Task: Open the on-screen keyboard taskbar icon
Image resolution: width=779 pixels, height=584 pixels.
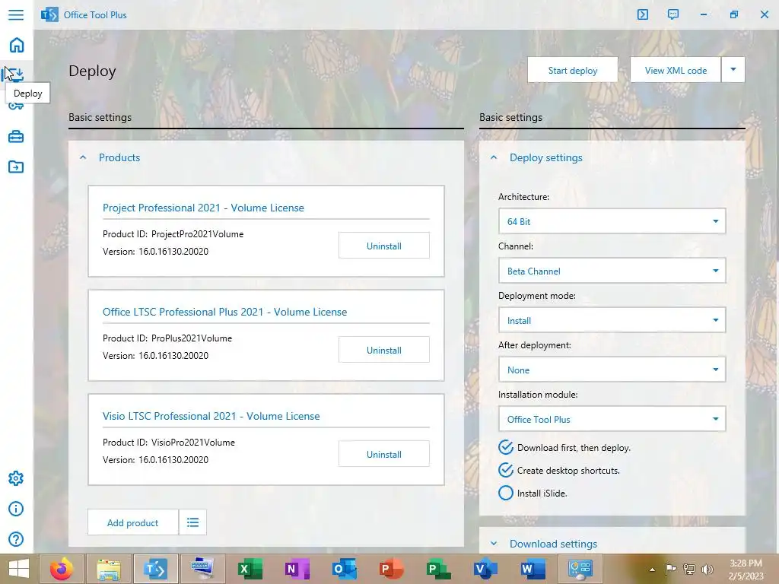Action: 202,569
